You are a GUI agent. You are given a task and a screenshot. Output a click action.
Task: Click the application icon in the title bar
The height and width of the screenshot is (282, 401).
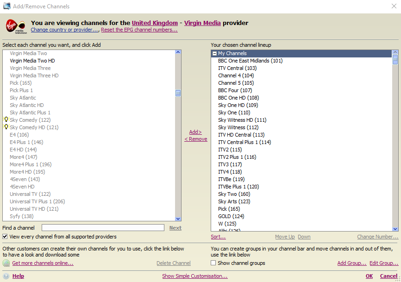click(6, 6)
